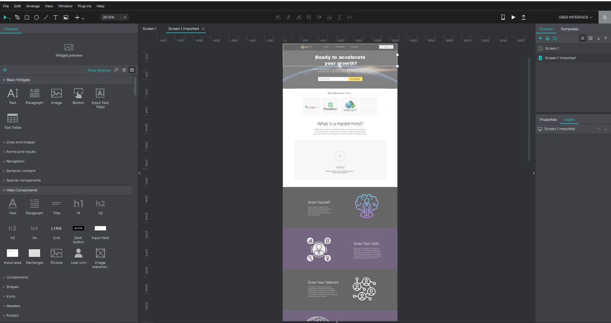Click the More libraries link

(x=99, y=70)
